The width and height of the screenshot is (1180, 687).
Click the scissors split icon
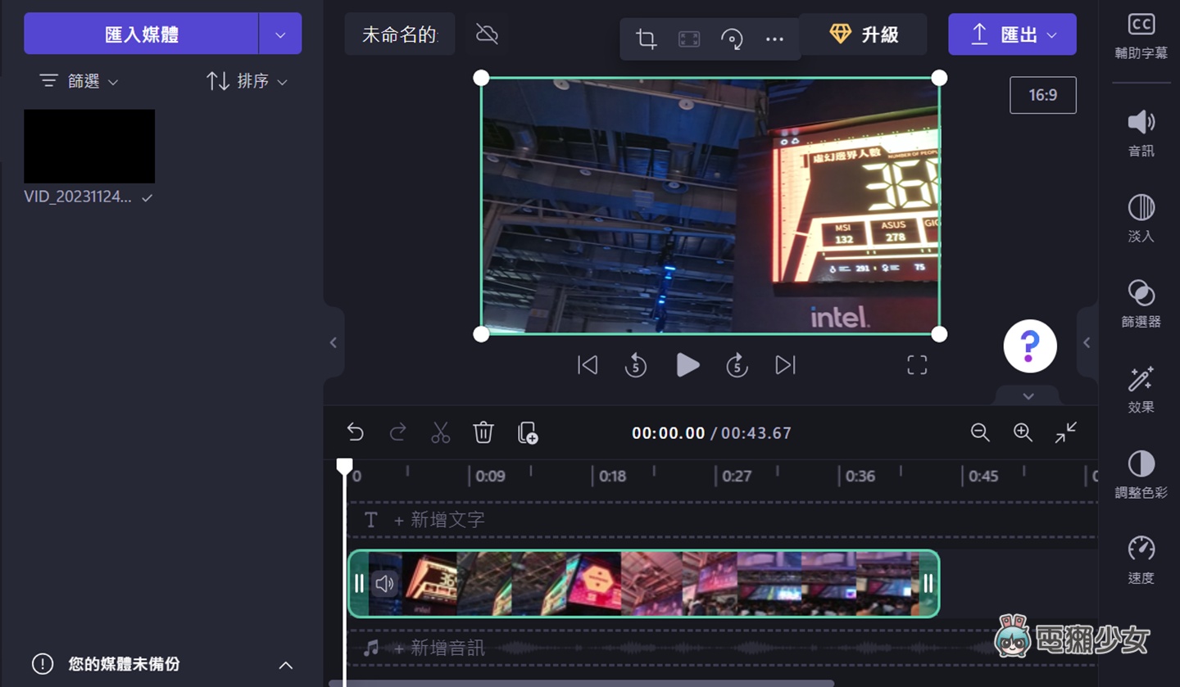tap(440, 432)
